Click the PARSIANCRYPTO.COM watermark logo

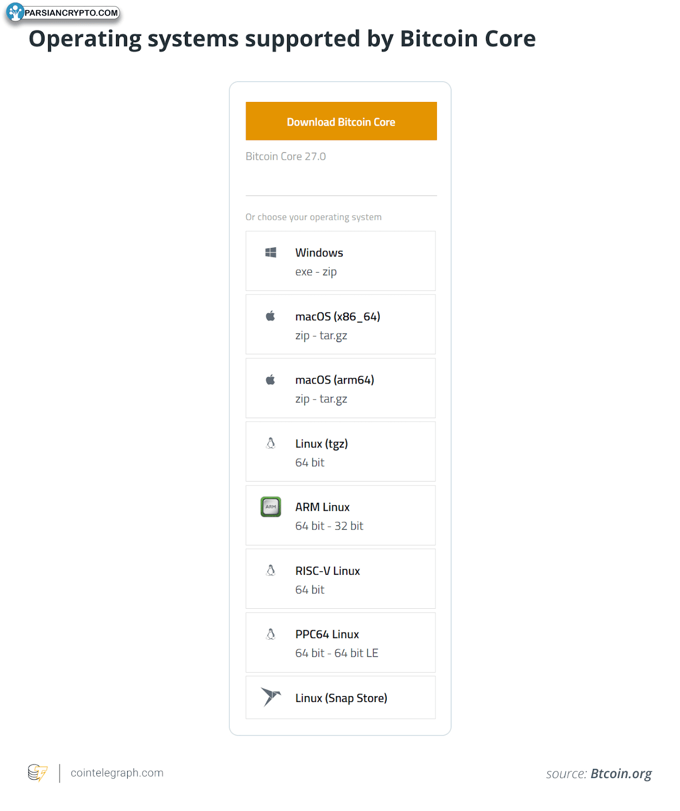tap(63, 13)
